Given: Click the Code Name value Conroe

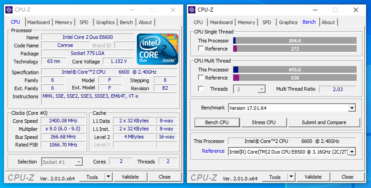Looking at the screenshot, I should 65,45.
